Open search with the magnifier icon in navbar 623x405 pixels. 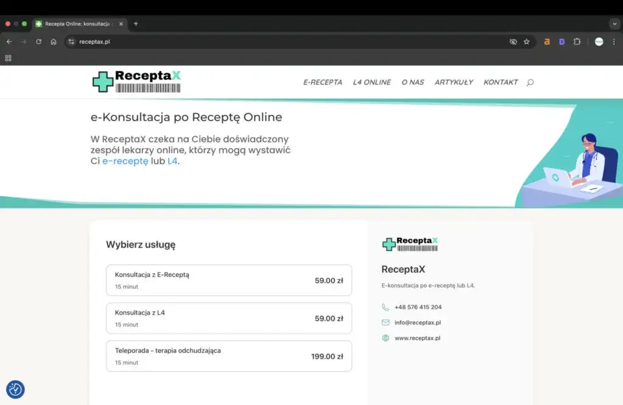coord(529,82)
